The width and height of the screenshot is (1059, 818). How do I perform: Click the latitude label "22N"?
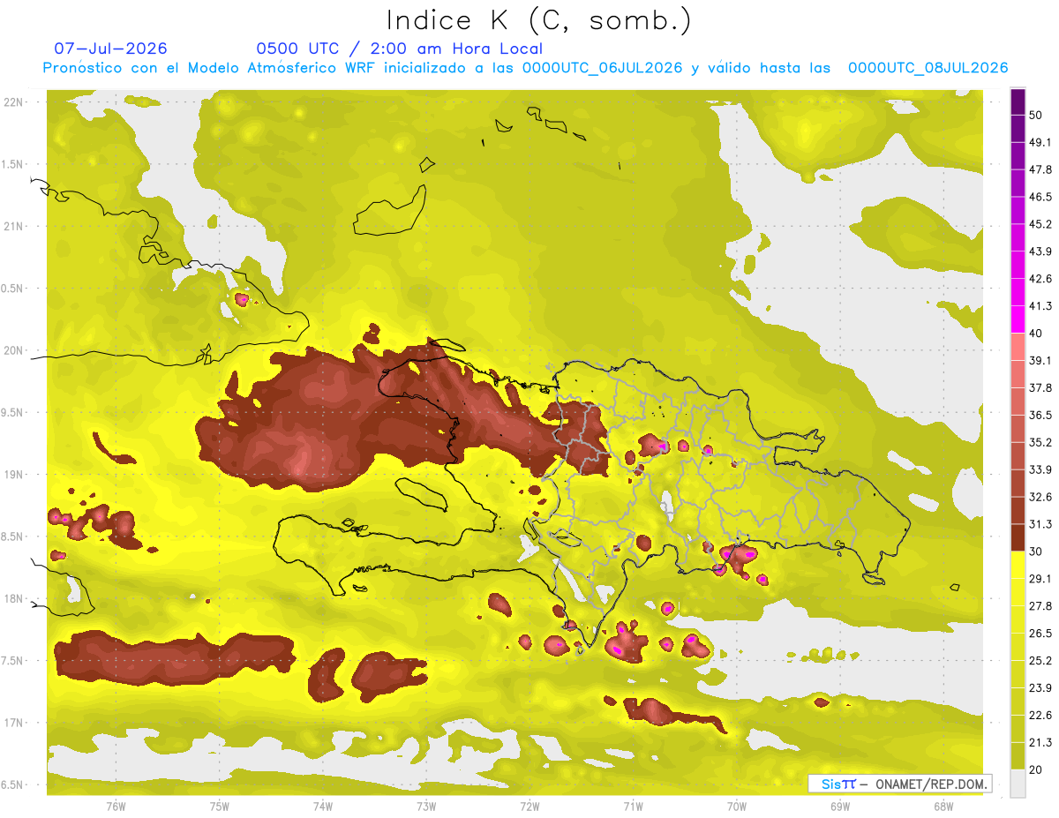click(14, 102)
